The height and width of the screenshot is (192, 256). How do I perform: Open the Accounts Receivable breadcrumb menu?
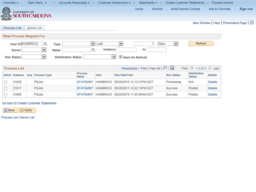(74, 3)
